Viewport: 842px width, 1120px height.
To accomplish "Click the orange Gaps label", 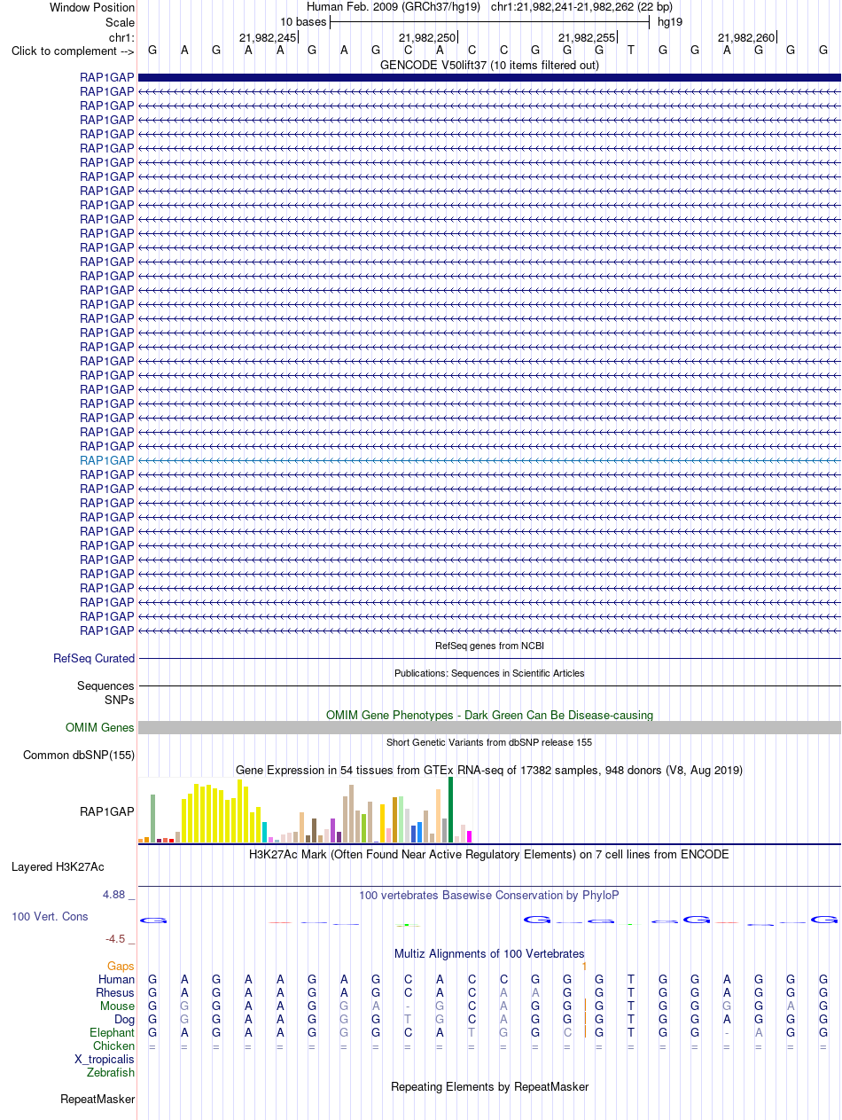I will click(x=121, y=966).
